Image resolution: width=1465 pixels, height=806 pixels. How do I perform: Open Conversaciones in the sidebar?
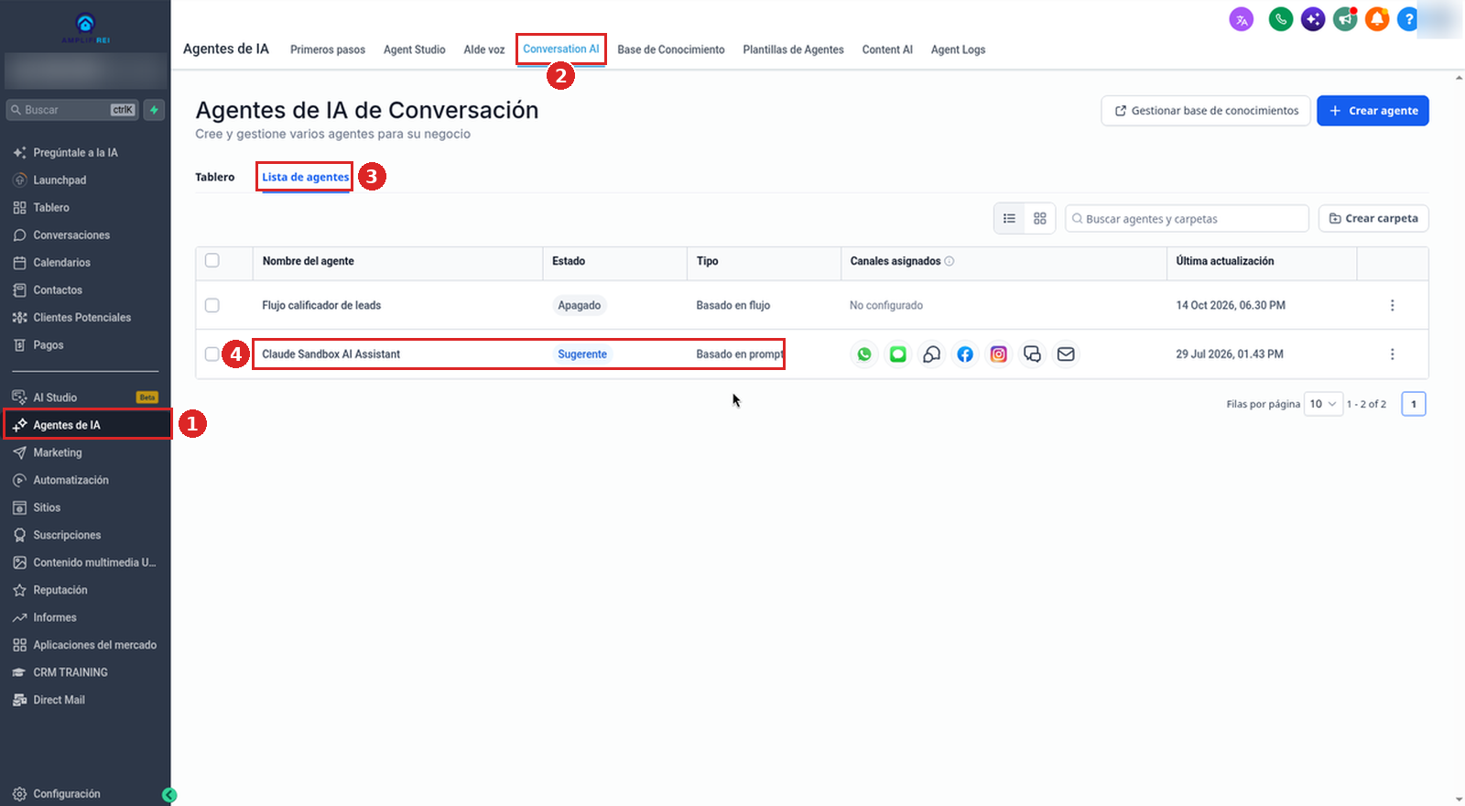pos(71,235)
